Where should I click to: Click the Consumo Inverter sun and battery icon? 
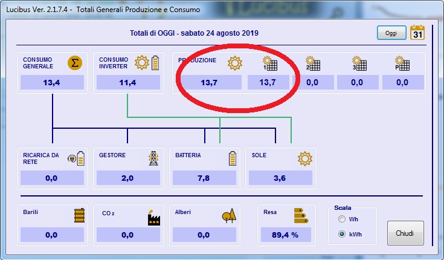coord(147,62)
